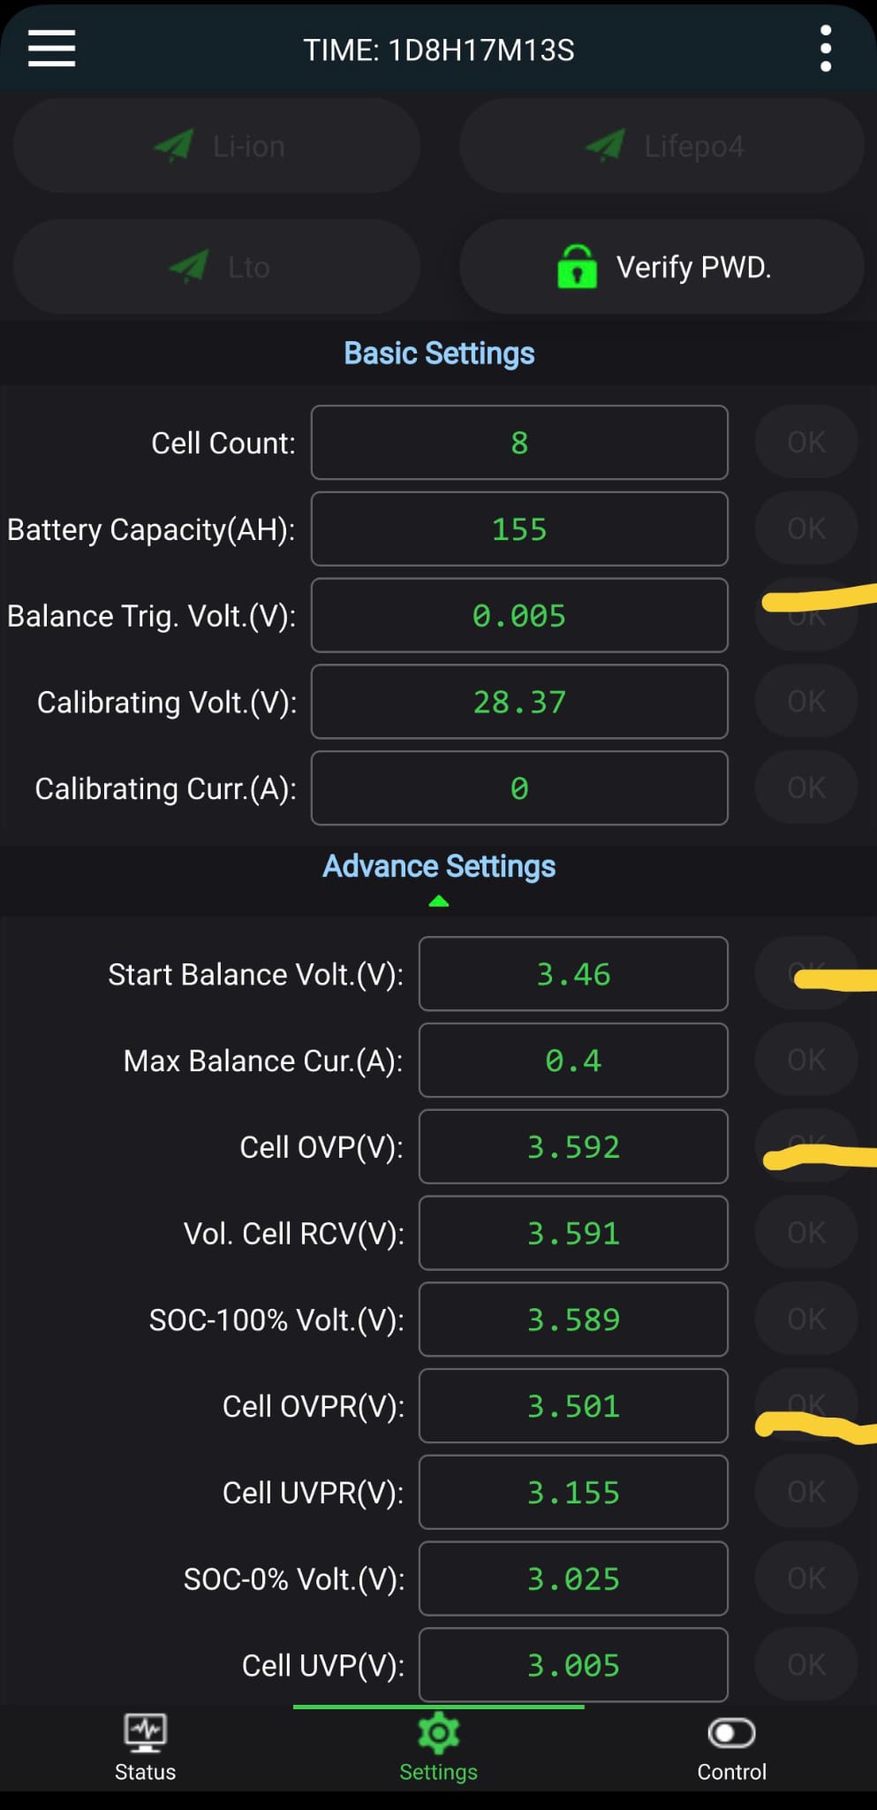
Task: Edit the Balance Trig. Volt. field
Action: tap(519, 616)
